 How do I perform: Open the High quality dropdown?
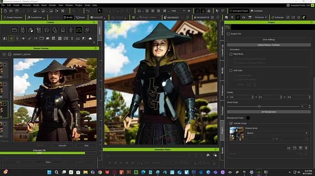(178, 11)
